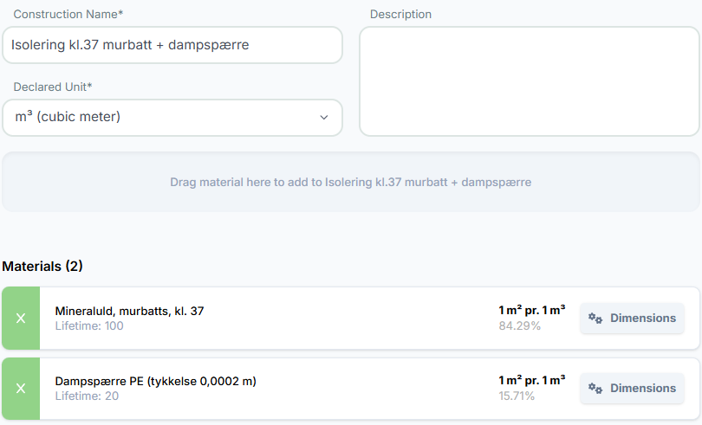The width and height of the screenshot is (702, 425).
Task: Click the gear icon on Dampspærre's Dimensions button
Action: [x=595, y=388]
